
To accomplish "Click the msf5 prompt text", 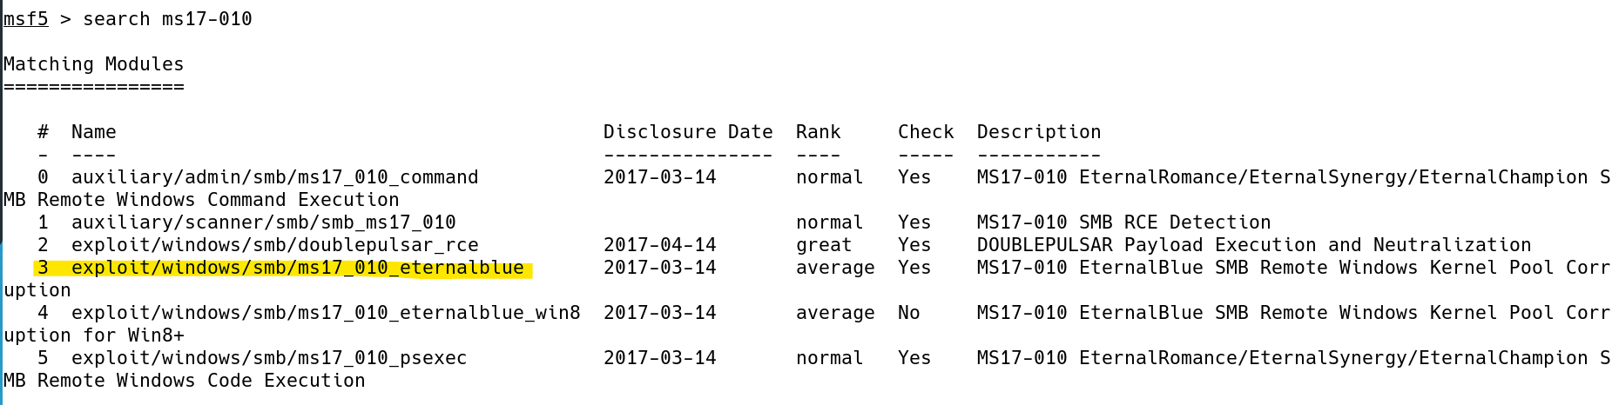I will [x=26, y=19].
